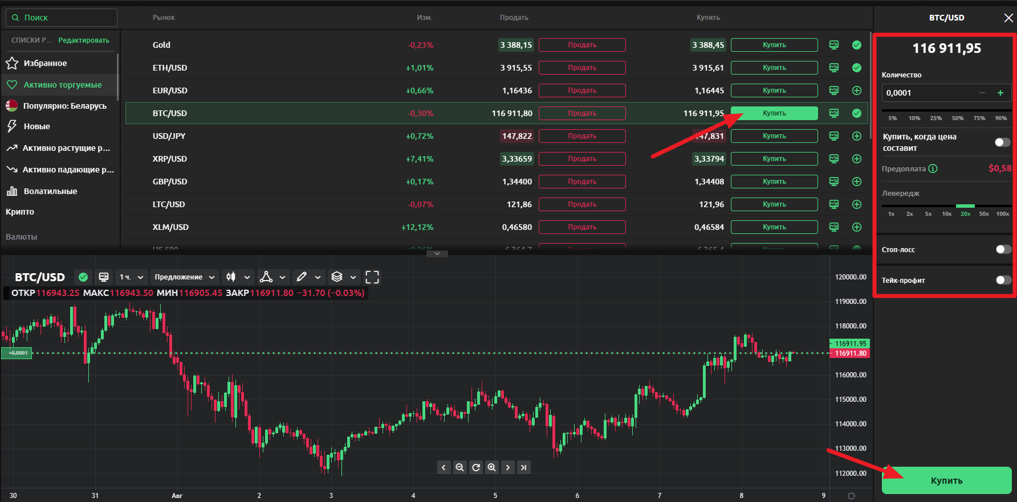Select the Волатильные list
This screenshot has height=502, width=1017.
pos(60,191)
